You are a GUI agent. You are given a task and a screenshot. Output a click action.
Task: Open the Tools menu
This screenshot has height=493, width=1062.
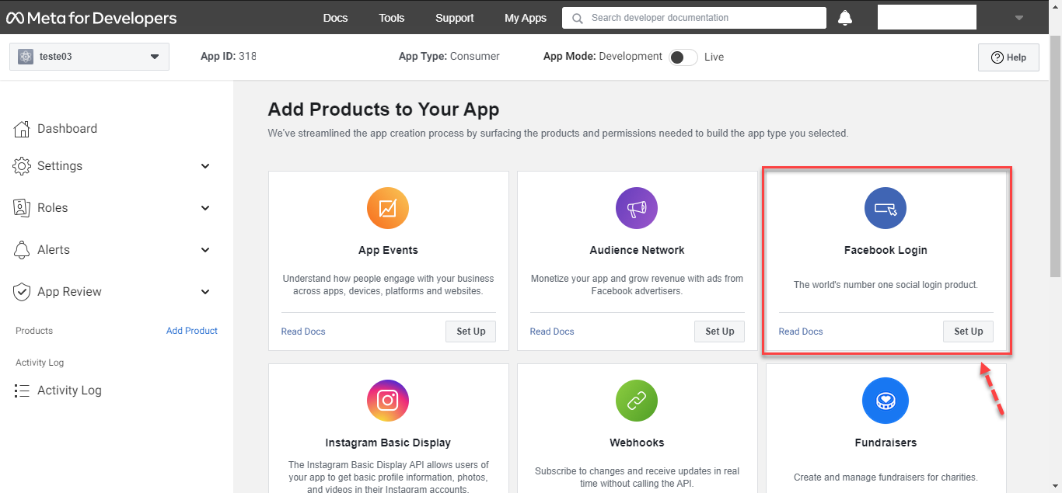392,18
